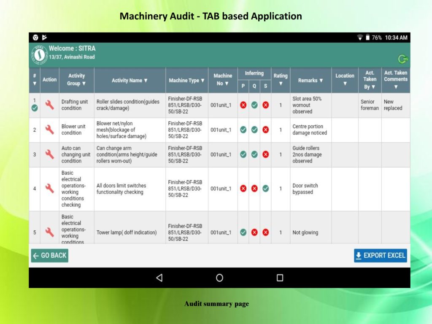Click 'Blower net/nylon mesh' activity name
This screenshot has width=432, height=324.
(121, 130)
